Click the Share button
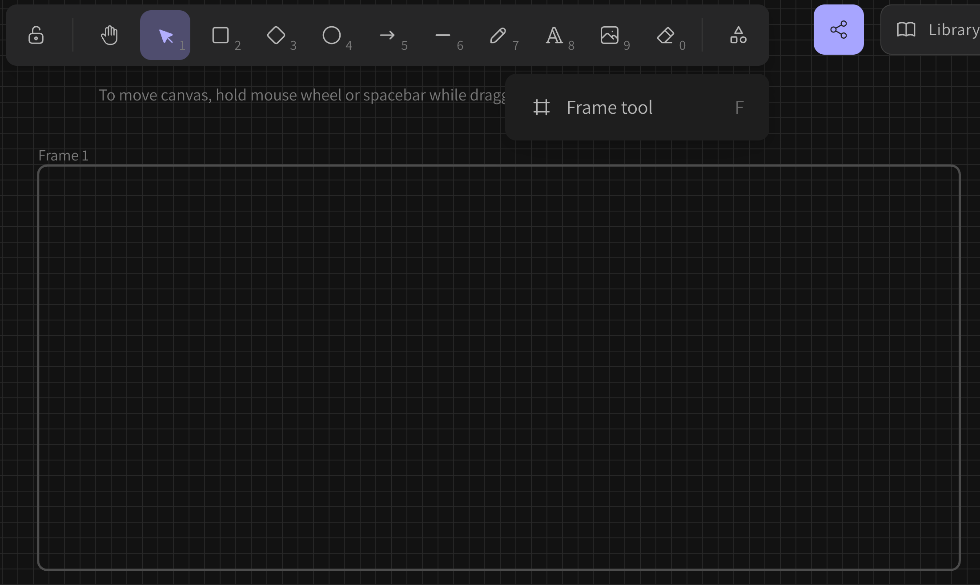The height and width of the screenshot is (585, 980). point(839,30)
